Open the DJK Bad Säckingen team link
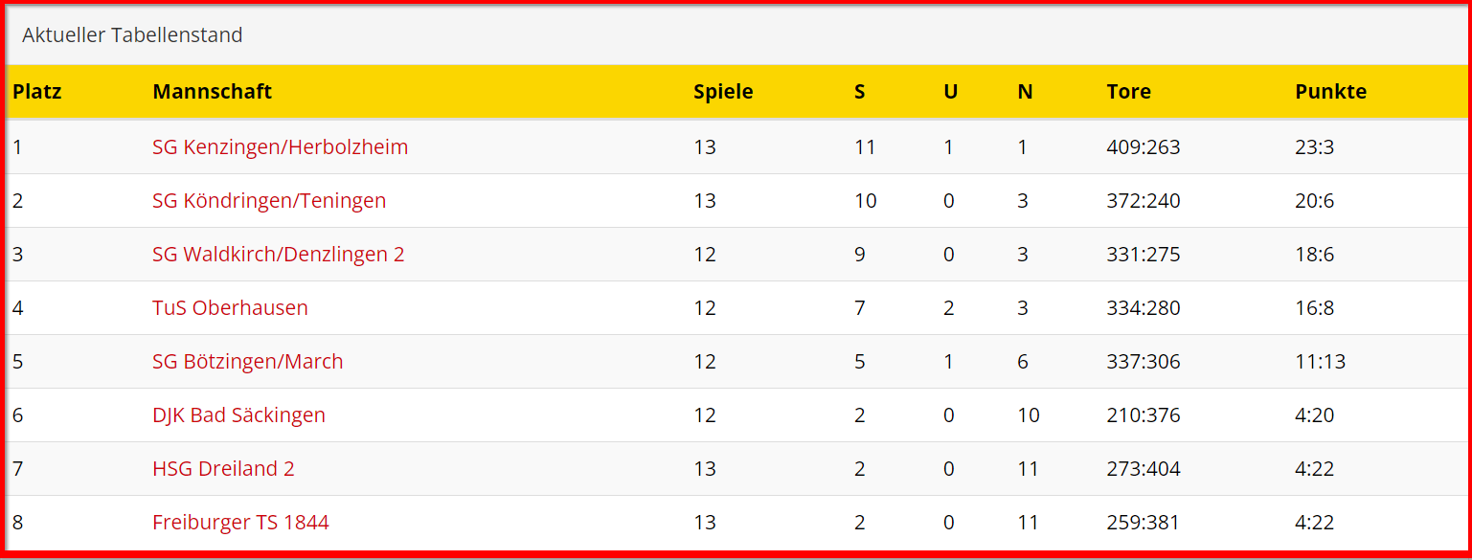 coord(238,415)
